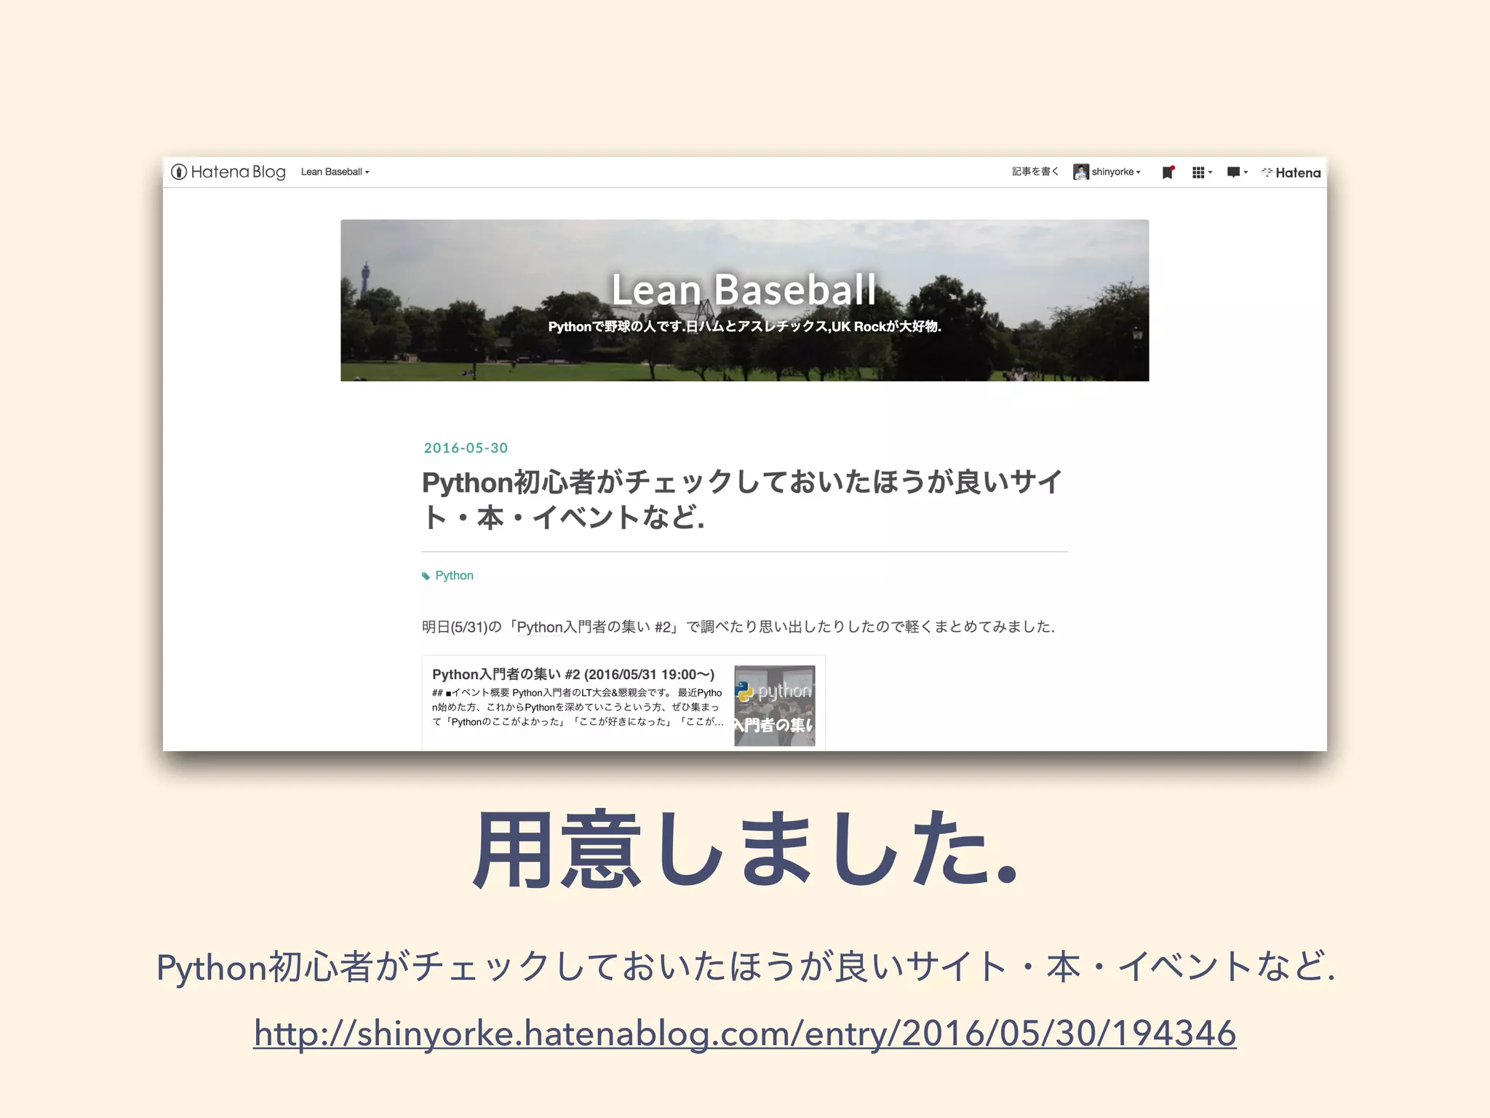Click the tag icon beside Python
The width and height of the screenshot is (1490, 1118).
click(x=426, y=576)
